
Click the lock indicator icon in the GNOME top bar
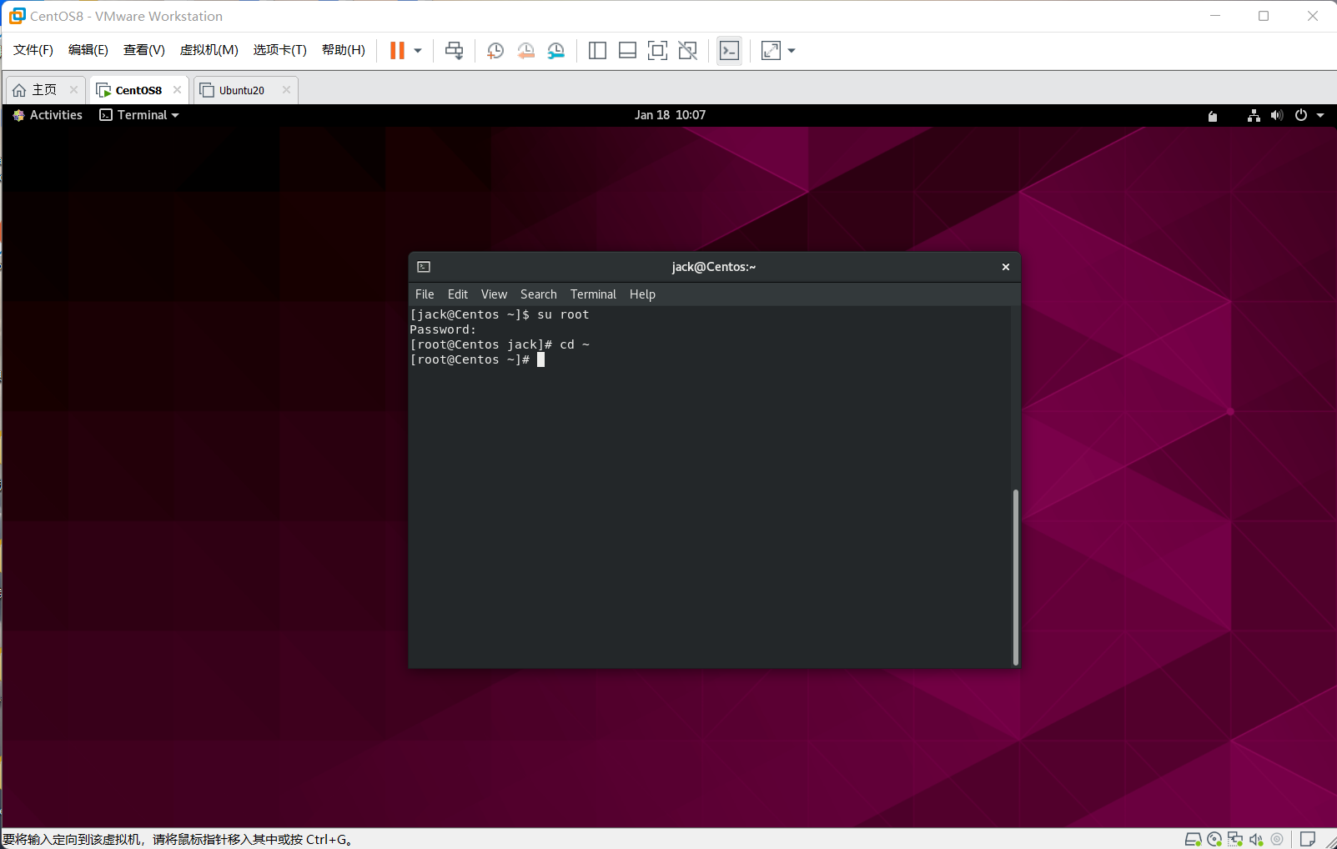pos(1213,116)
